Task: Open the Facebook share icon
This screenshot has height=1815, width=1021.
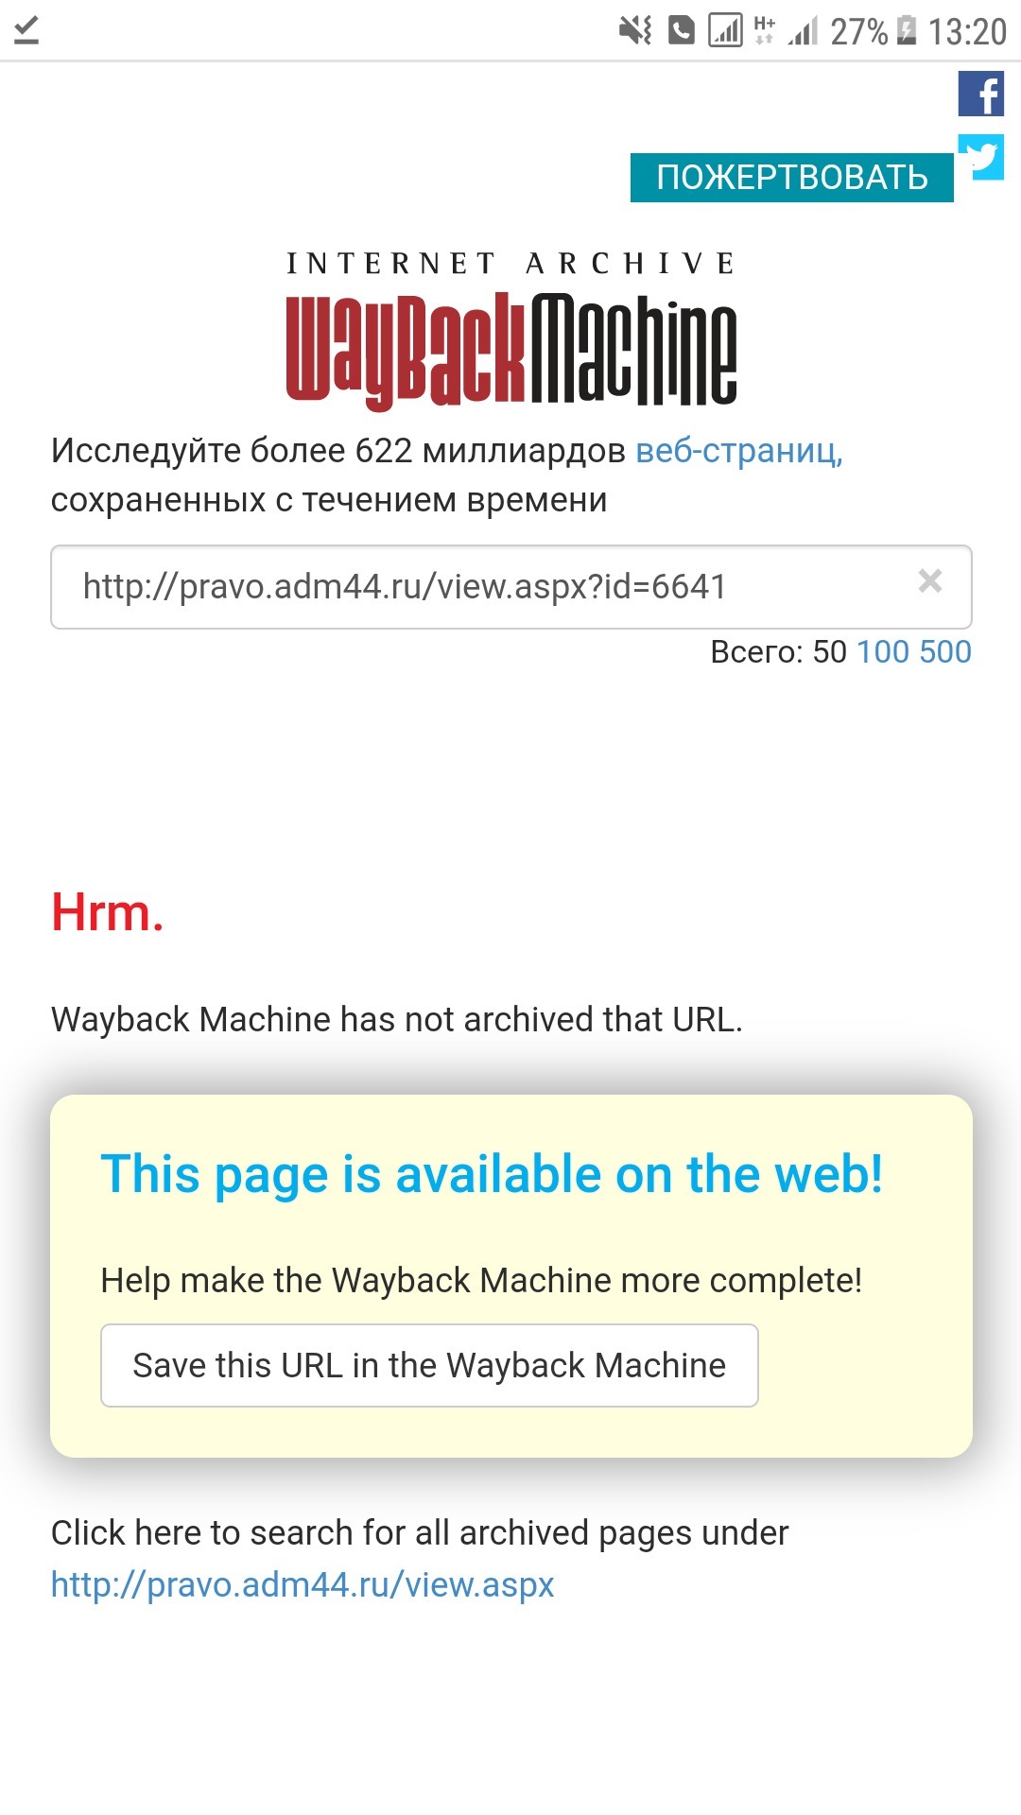Action: [x=980, y=94]
